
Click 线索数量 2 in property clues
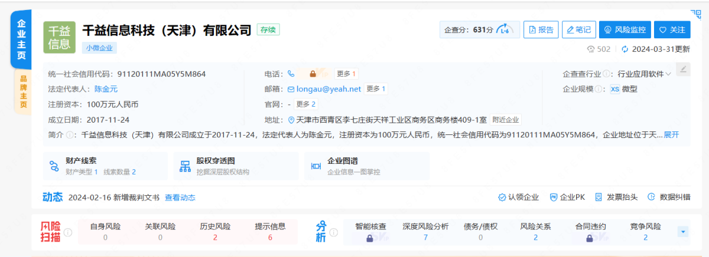pyautogui.click(x=120, y=172)
